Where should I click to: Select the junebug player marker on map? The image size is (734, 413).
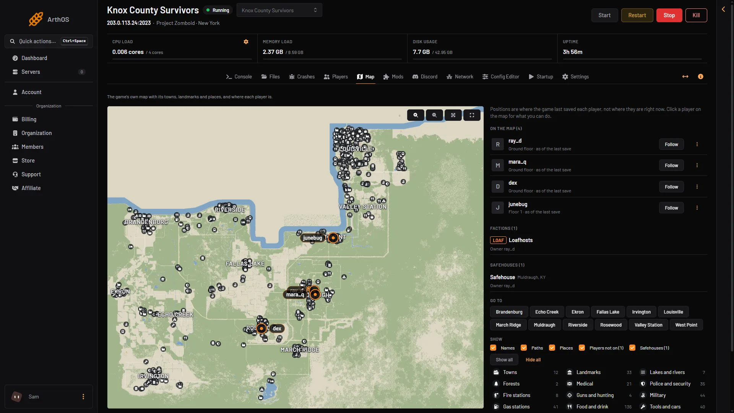pos(333,238)
